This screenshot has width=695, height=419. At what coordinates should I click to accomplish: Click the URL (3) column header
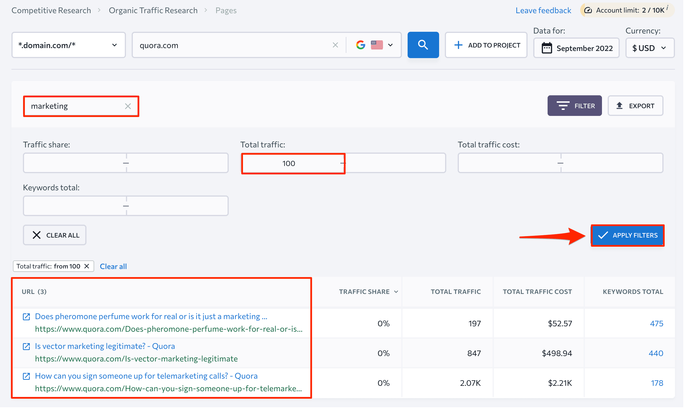tap(34, 292)
